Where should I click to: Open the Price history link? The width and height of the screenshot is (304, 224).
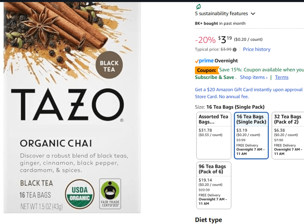tap(256, 49)
